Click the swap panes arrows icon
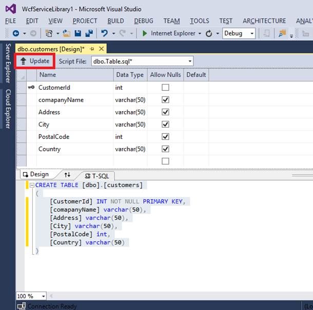 [x=67, y=175]
